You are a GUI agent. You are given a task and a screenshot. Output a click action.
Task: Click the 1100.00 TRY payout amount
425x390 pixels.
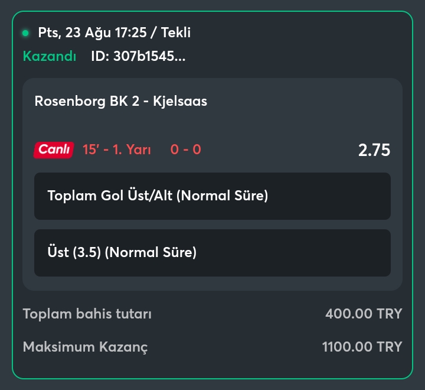click(x=362, y=347)
